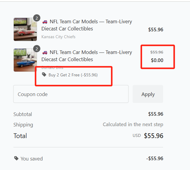
Task: Click the strikethrough $55.96 original price
Action: [157, 52]
